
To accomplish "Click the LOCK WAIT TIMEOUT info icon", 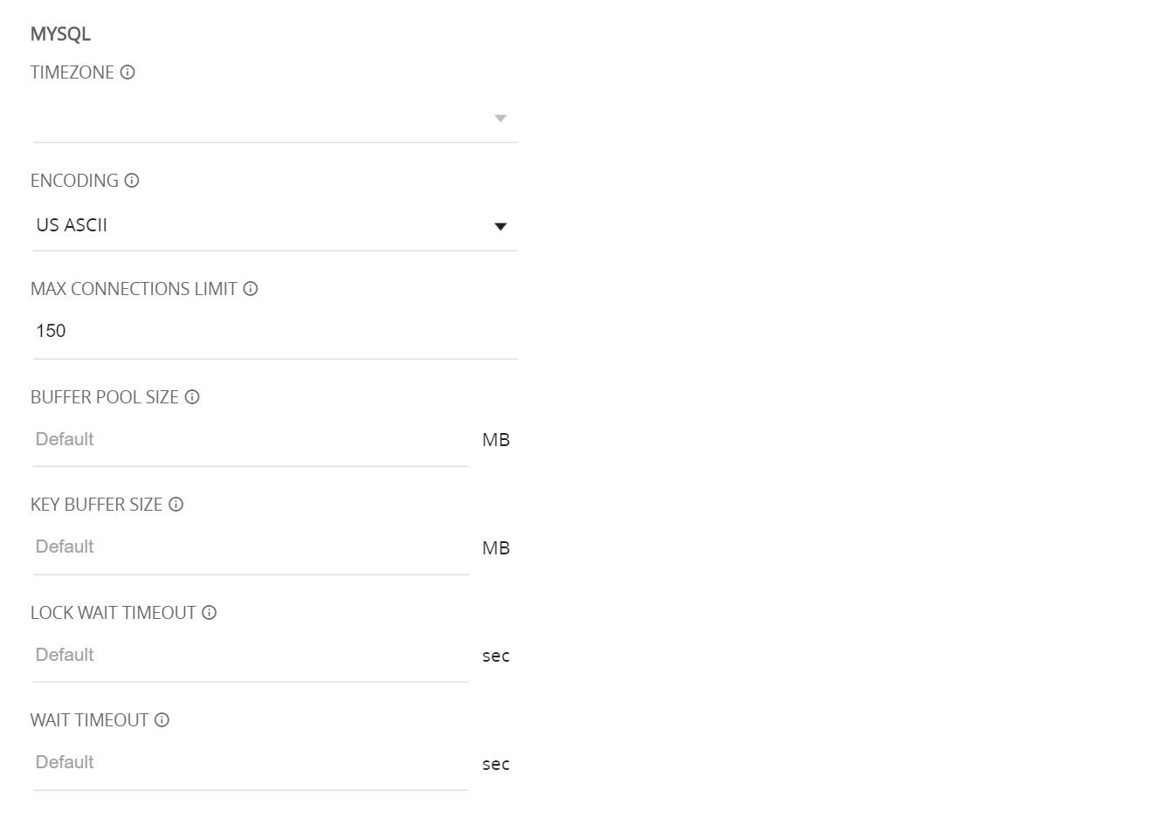I will (210, 613).
